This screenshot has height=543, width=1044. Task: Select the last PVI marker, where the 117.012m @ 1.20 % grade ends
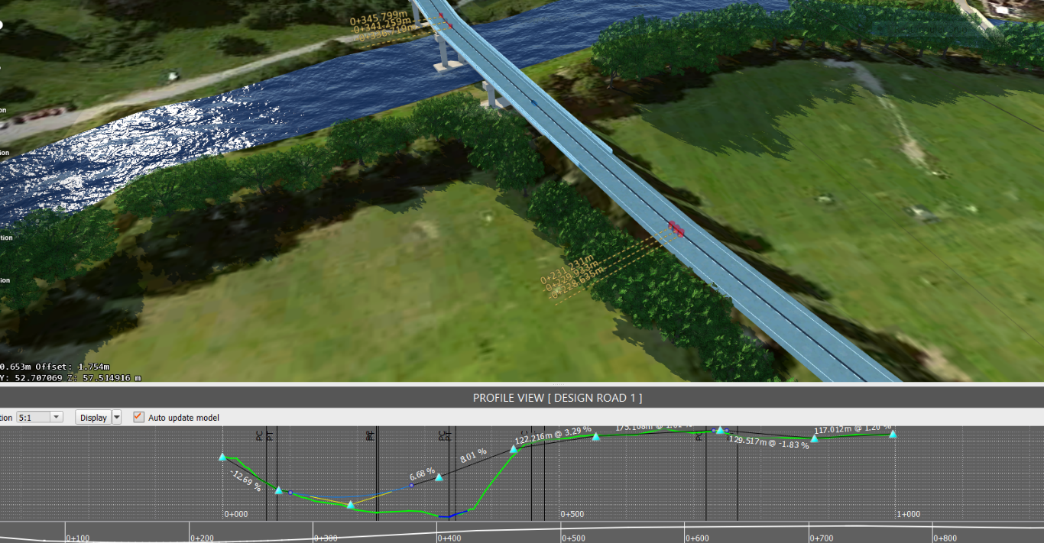tap(893, 434)
